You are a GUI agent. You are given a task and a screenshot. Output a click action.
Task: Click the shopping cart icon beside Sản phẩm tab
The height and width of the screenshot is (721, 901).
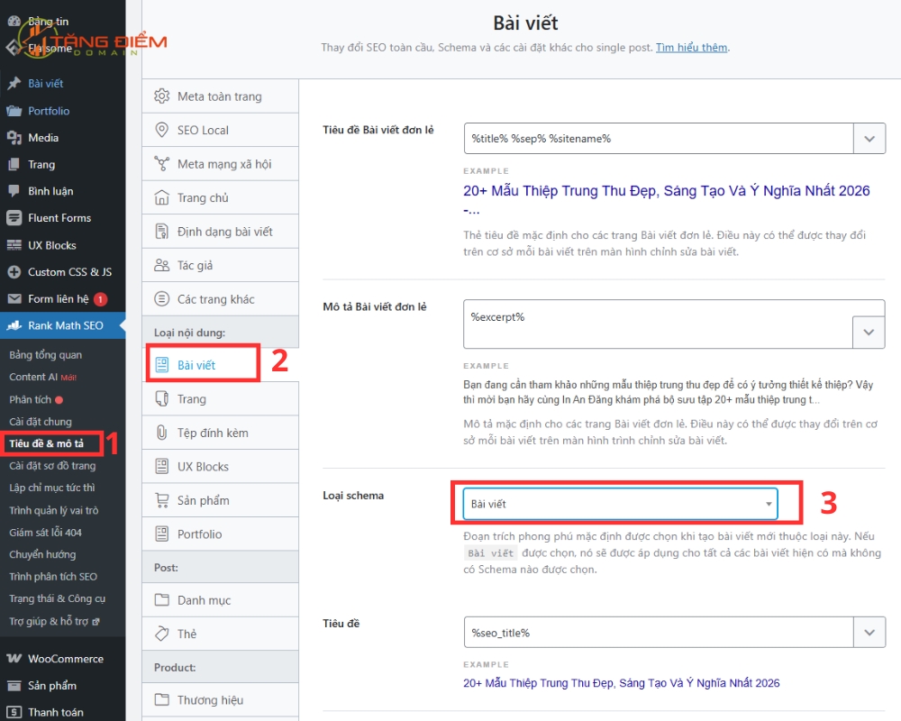[162, 500]
